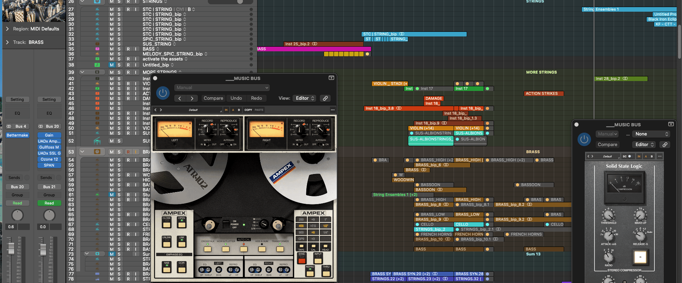Toggle Crosstalk button on tape machine
The height and width of the screenshot is (283, 682).
click(208, 249)
